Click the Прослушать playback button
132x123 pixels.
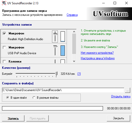tap(37, 118)
